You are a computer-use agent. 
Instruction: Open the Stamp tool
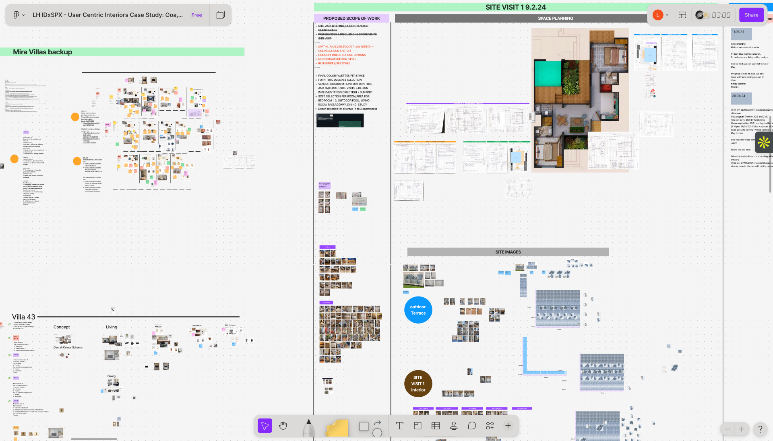454,426
